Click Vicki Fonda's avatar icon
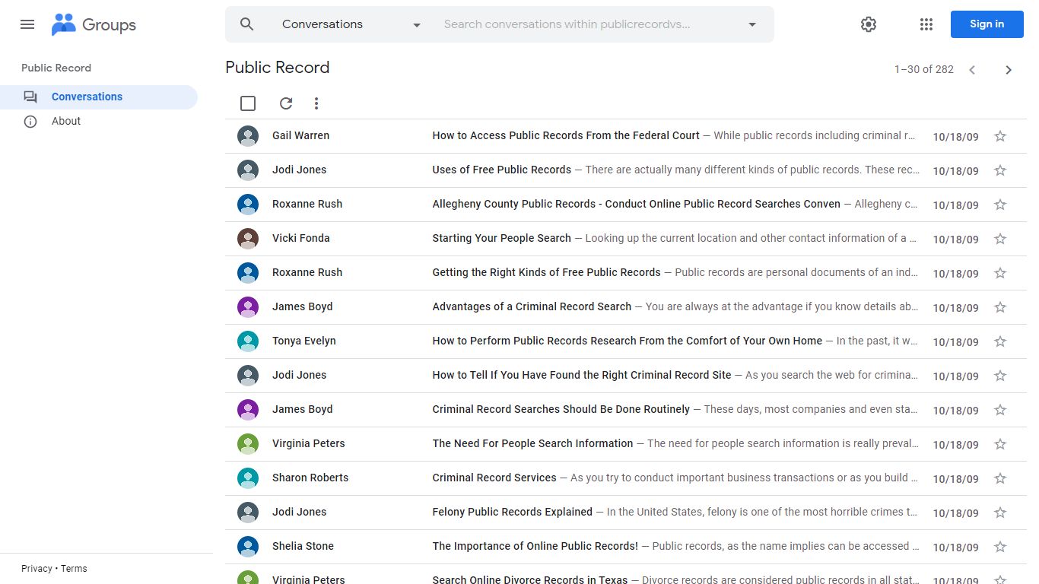This screenshot has width=1039, height=584. point(248,239)
